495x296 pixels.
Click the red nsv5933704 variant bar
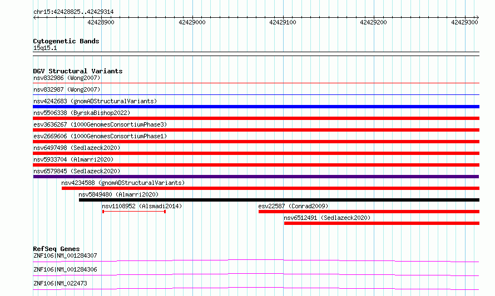coord(256,165)
